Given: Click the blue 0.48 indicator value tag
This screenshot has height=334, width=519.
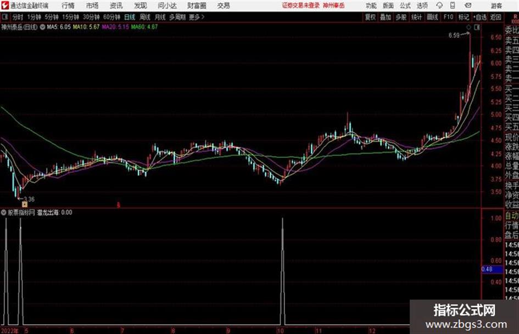Looking at the screenshot, I should coord(492,269).
